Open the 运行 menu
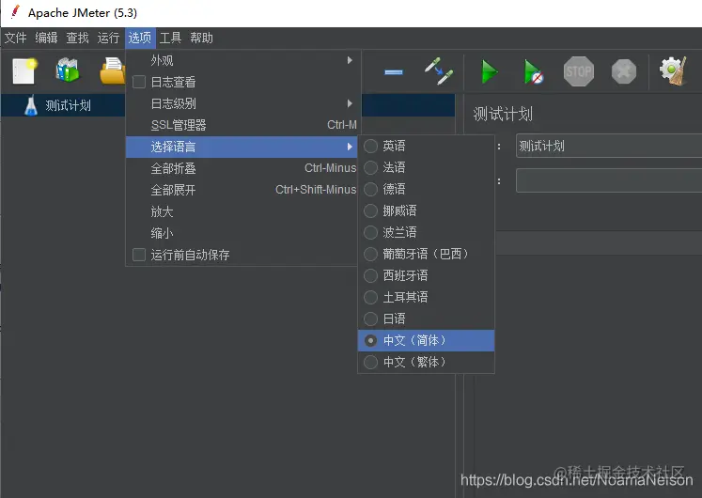This screenshot has width=702, height=498. 108,38
